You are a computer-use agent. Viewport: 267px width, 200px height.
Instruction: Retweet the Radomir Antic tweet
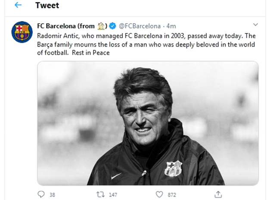pyautogui.click(x=100, y=194)
